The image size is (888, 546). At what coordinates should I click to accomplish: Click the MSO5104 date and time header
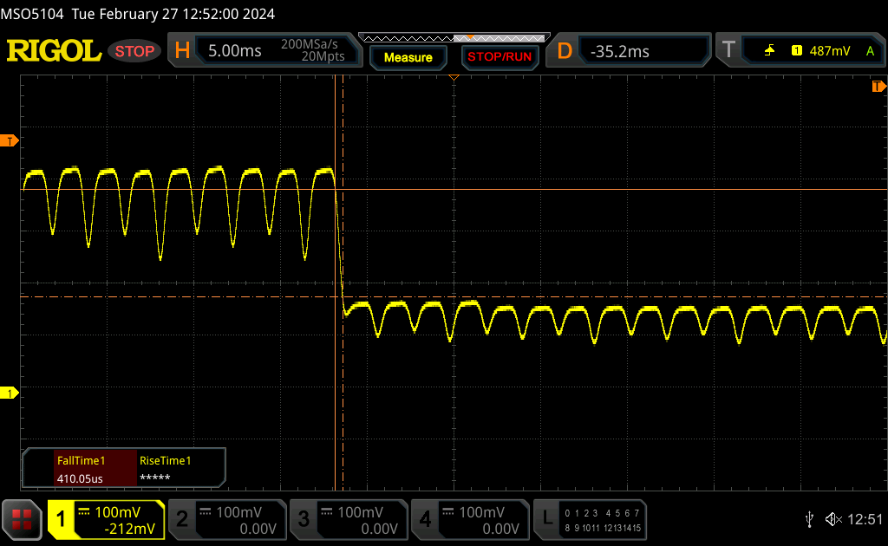coord(138,14)
